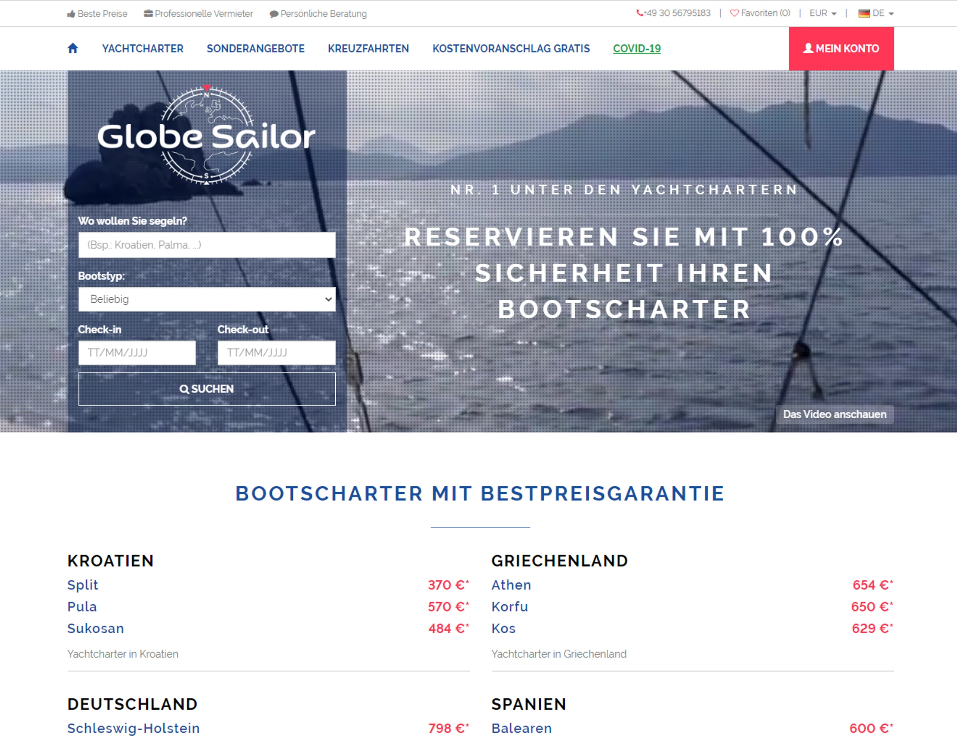Open the KREUZFAHRTEN menu item
957x743 pixels.
tap(368, 49)
